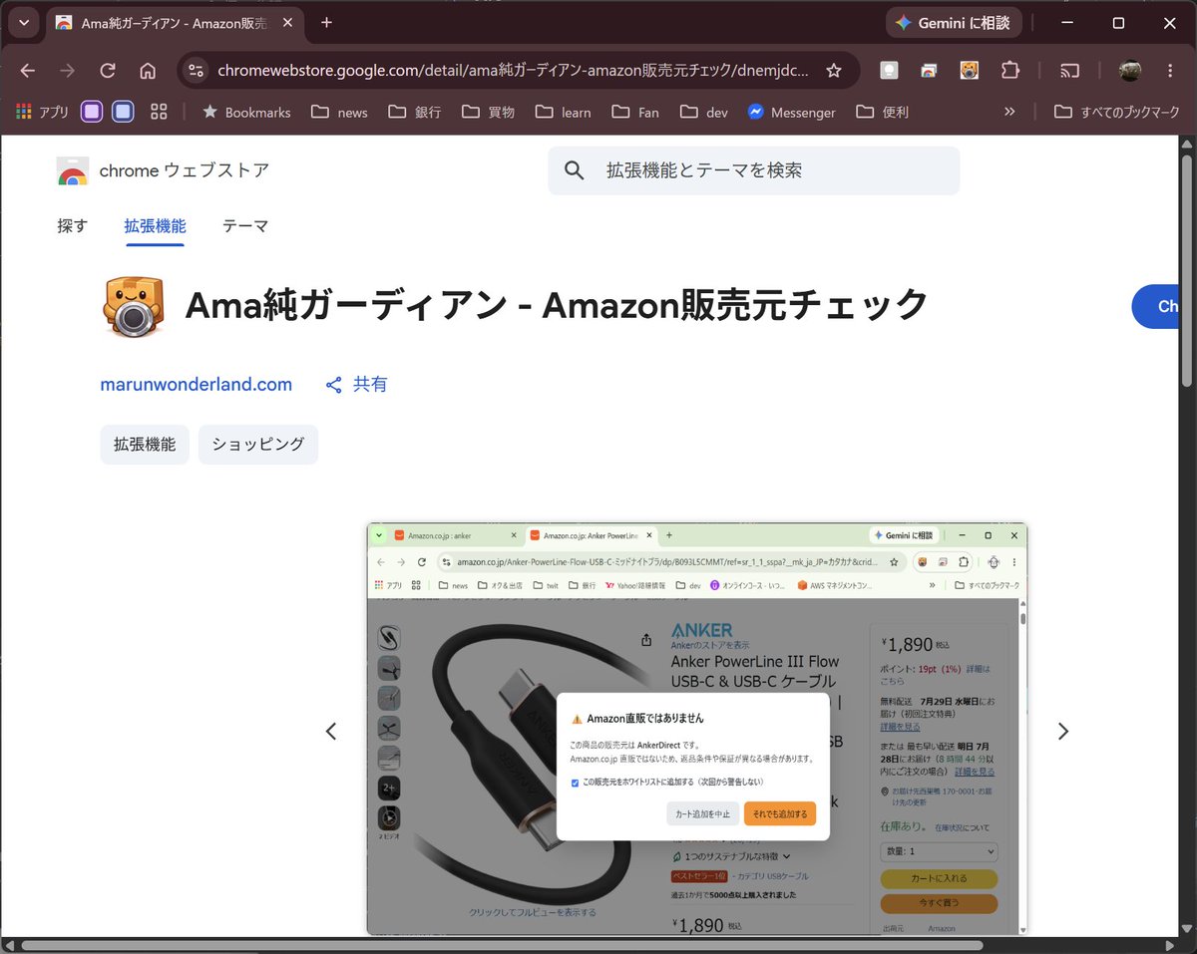Open the learn bookmark folder

coord(564,112)
